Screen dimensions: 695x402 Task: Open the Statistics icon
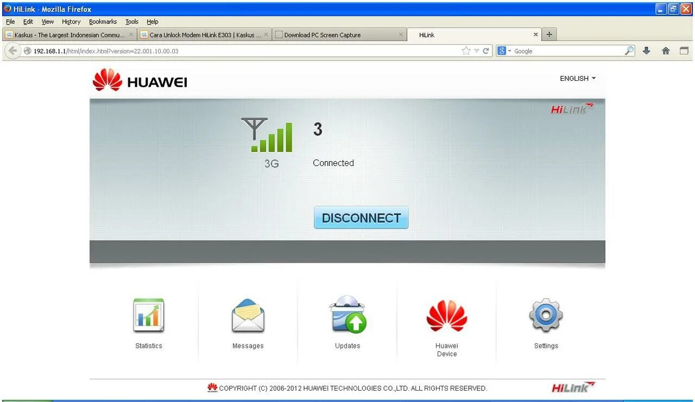[x=149, y=315]
